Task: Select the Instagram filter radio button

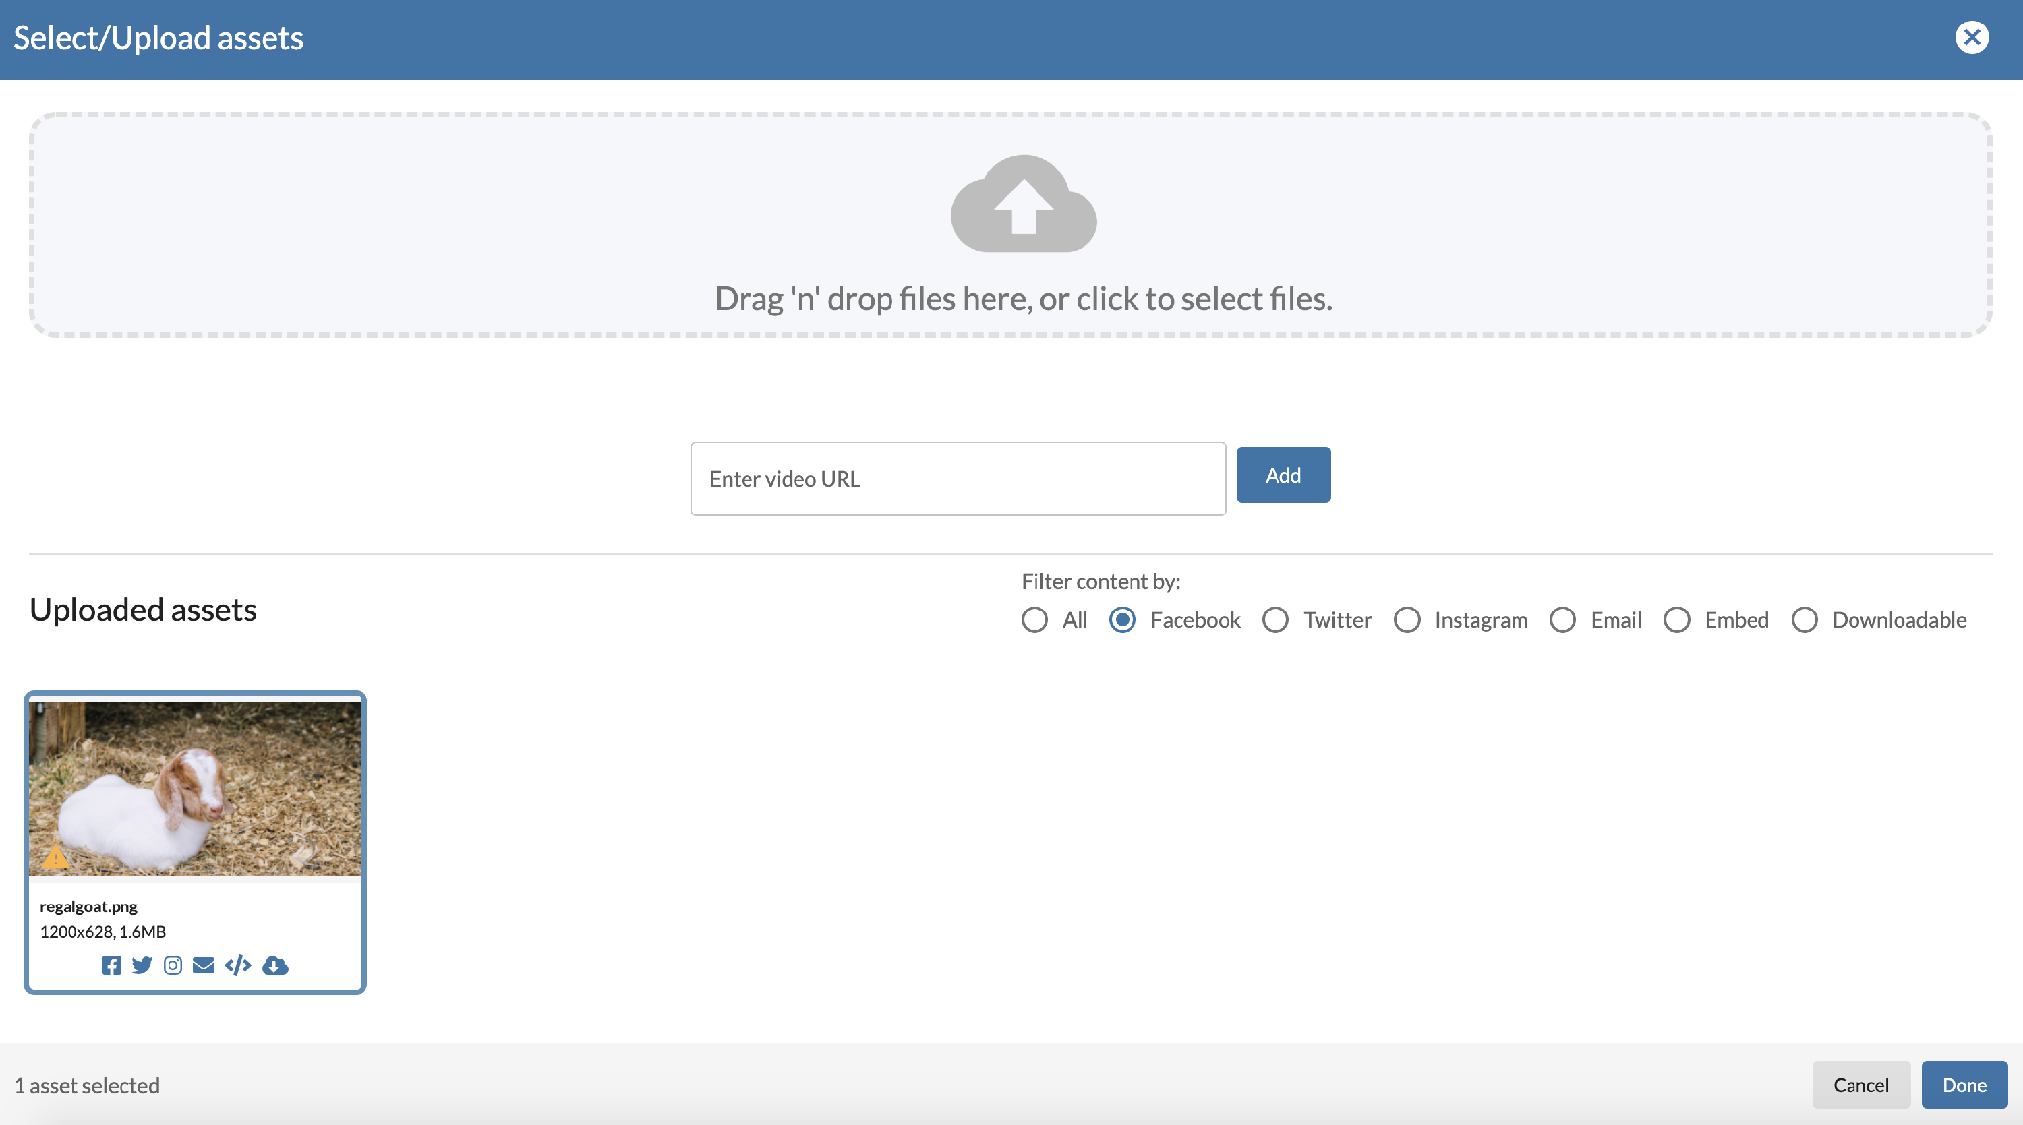Action: (1407, 619)
